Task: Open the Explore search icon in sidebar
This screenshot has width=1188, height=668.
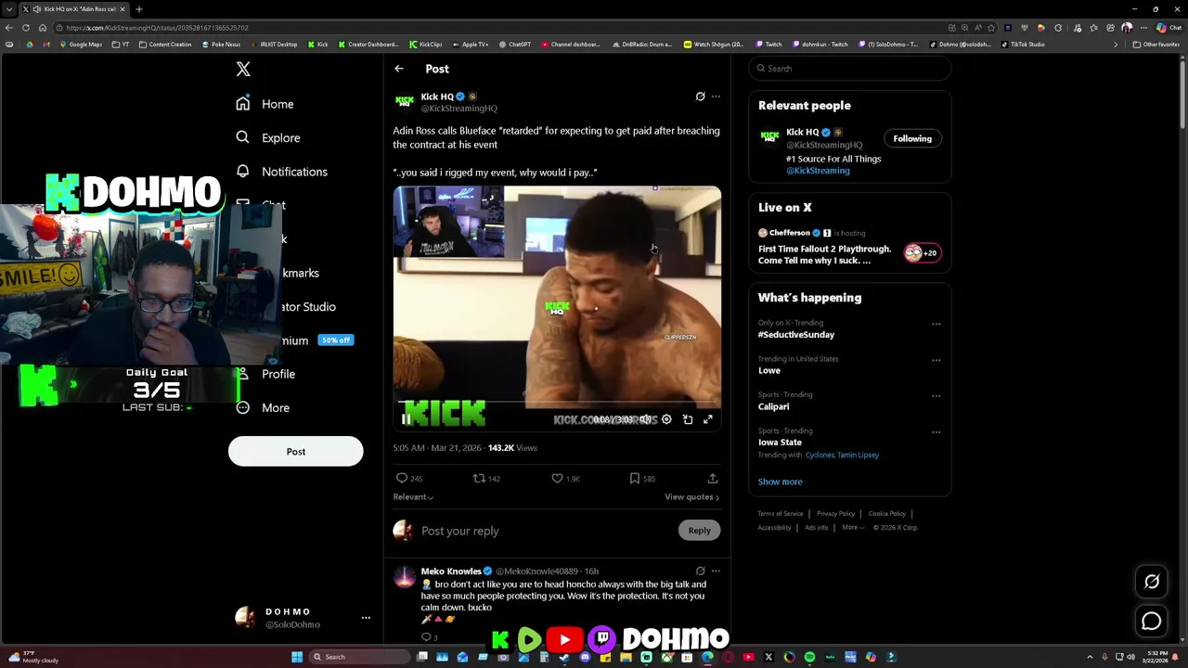Action: click(x=242, y=137)
